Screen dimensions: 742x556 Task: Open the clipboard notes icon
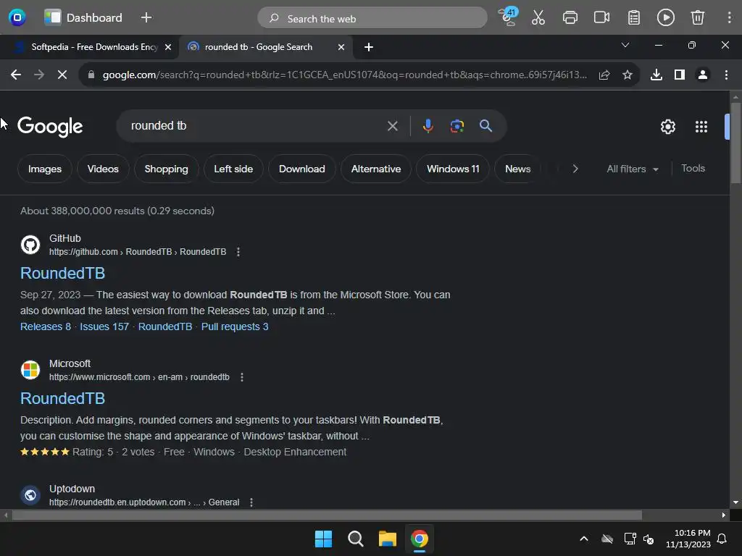(633, 17)
